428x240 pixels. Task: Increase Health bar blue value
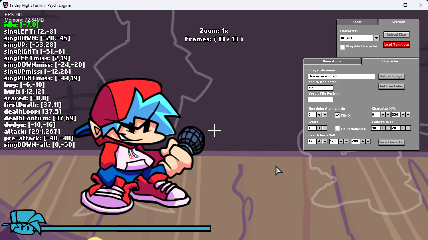tap(363, 141)
